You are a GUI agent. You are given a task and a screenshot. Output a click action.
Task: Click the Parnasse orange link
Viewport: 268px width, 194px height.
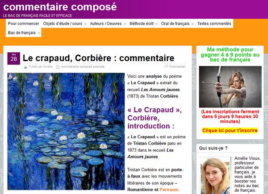(169, 190)
